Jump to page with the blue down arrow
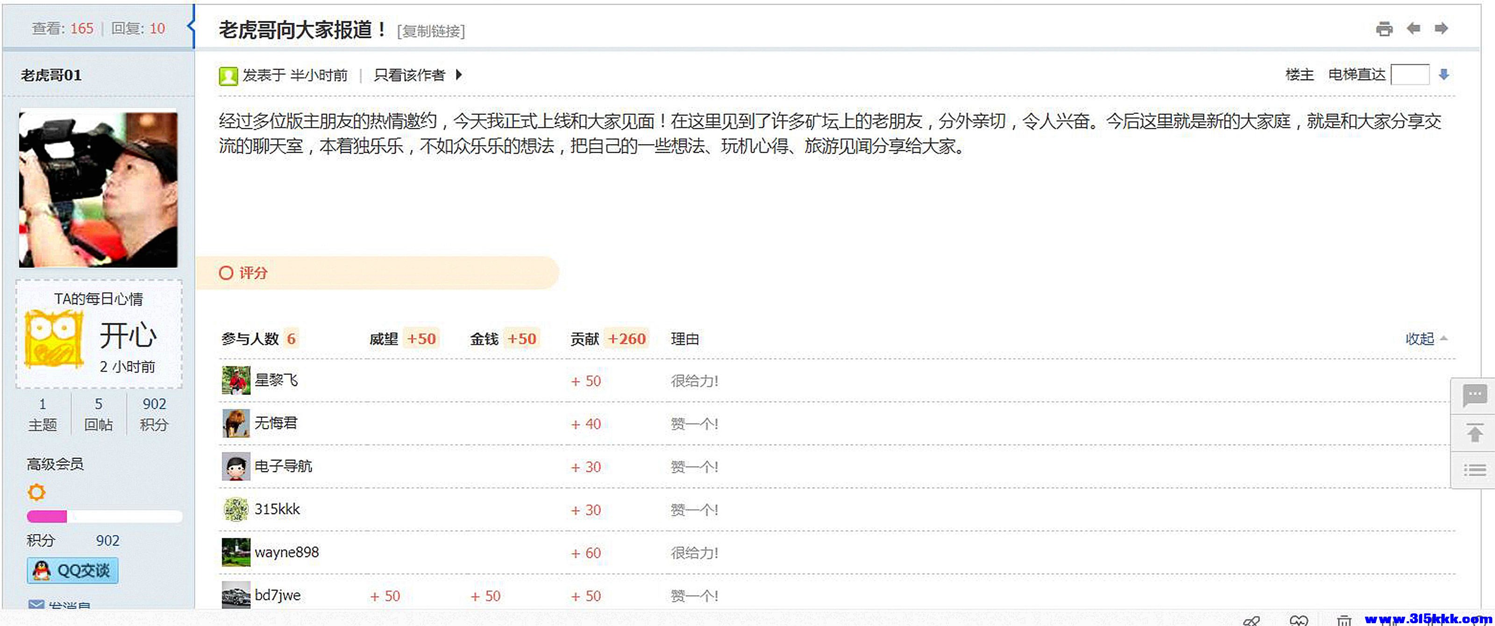The width and height of the screenshot is (1495, 626). point(1445,74)
